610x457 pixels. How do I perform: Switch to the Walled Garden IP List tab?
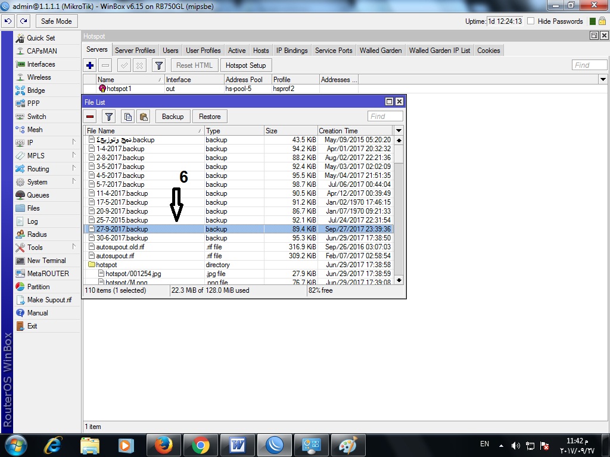pos(440,51)
